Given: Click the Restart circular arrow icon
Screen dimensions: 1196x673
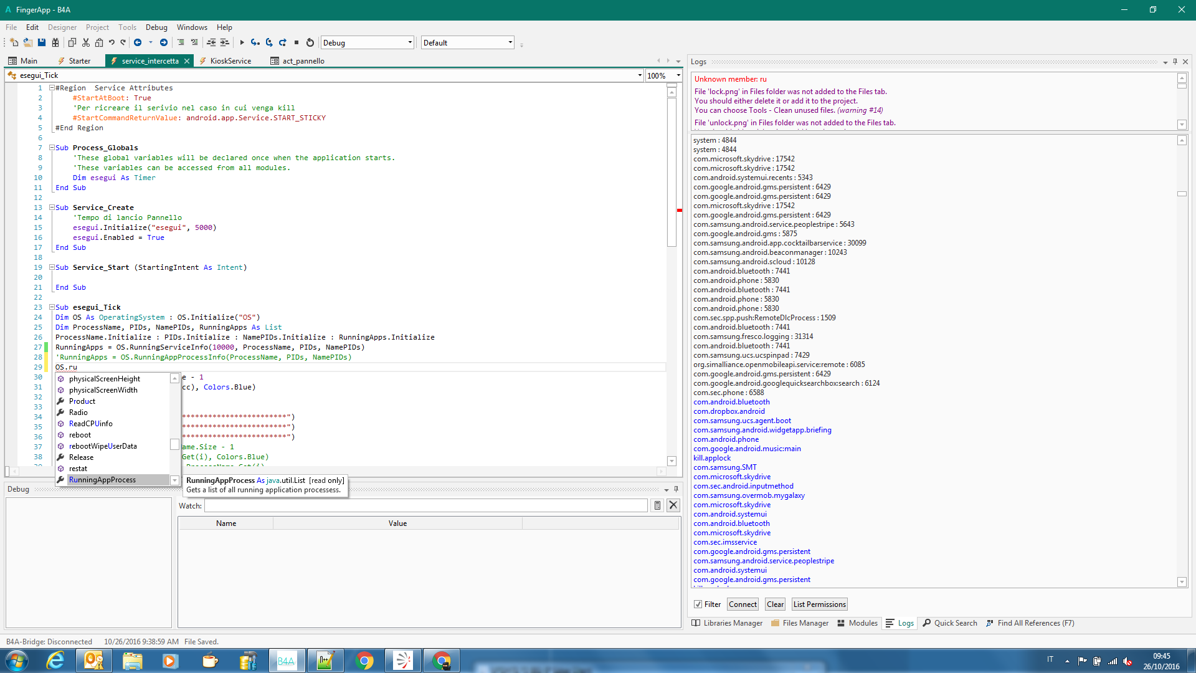Looking at the screenshot, I should pyautogui.click(x=310, y=43).
